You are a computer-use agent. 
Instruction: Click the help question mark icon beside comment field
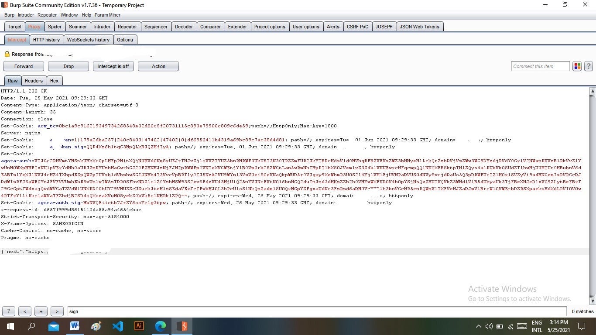point(589,66)
